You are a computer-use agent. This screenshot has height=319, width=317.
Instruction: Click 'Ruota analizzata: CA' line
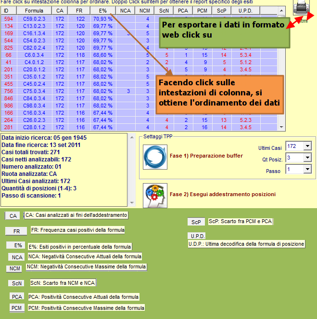click(29, 174)
